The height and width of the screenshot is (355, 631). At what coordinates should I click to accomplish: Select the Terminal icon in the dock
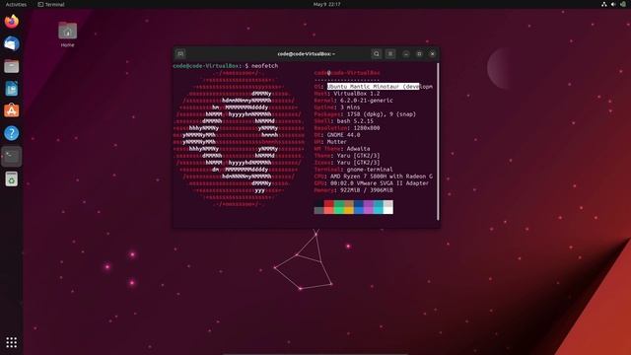(12, 156)
